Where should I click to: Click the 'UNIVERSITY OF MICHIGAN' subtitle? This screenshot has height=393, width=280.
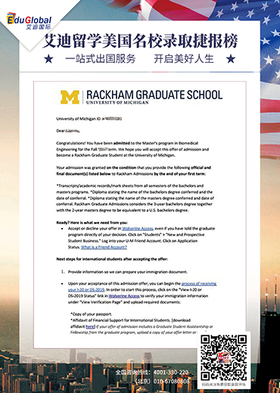[x=117, y=102]
